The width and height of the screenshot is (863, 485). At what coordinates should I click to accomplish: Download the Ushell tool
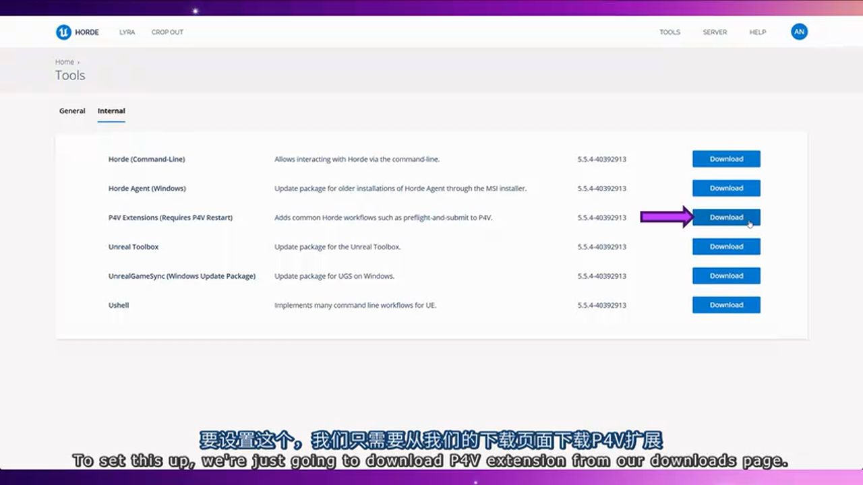tap(726, 305)
